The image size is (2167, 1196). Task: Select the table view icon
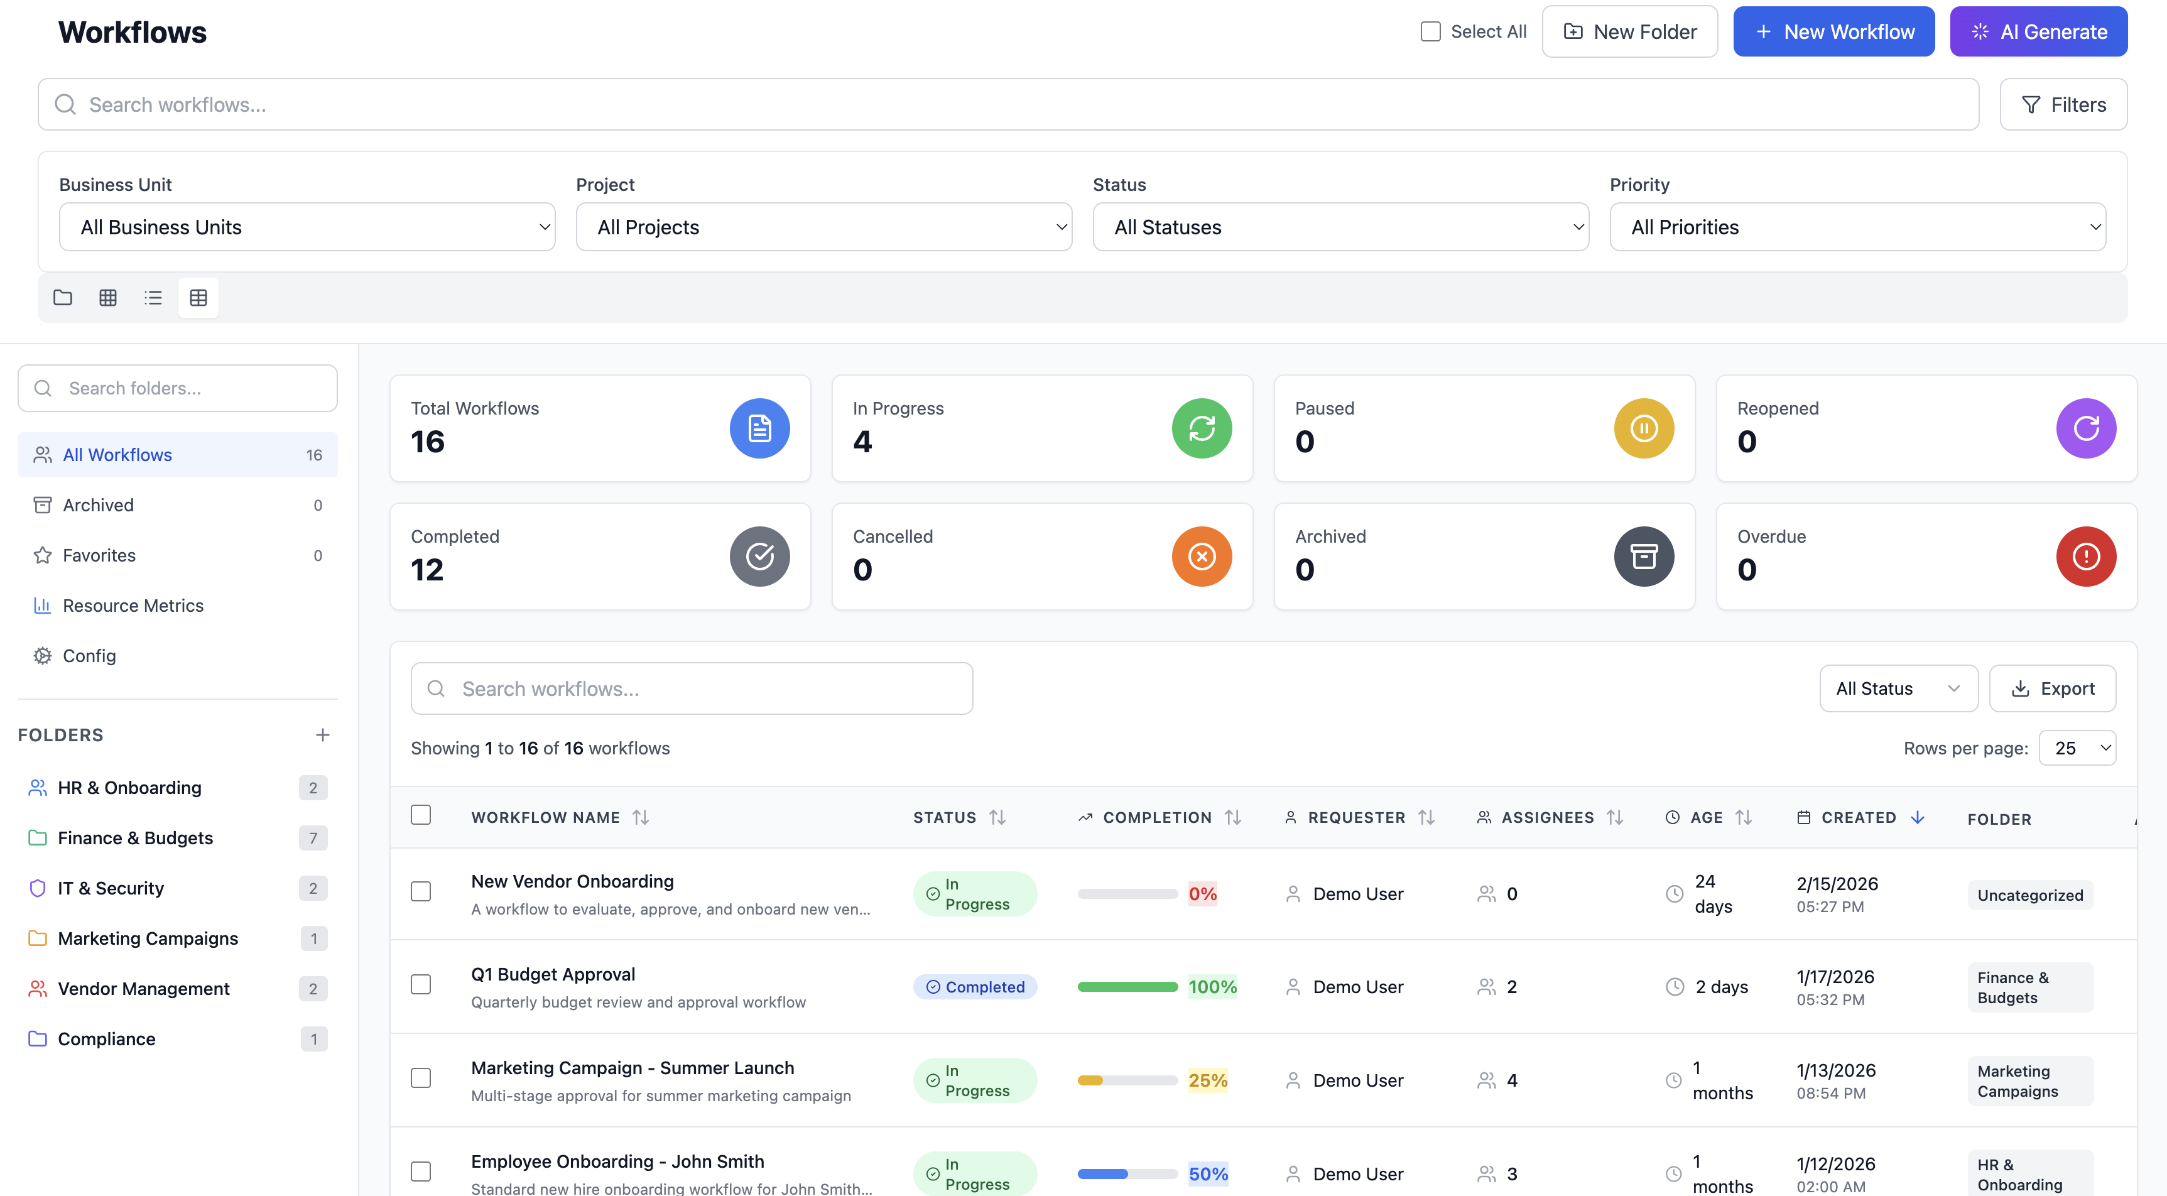click(198, 297)
